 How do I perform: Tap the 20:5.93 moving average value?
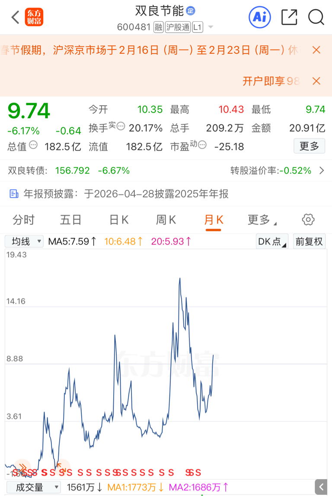[x=171, y=242]
